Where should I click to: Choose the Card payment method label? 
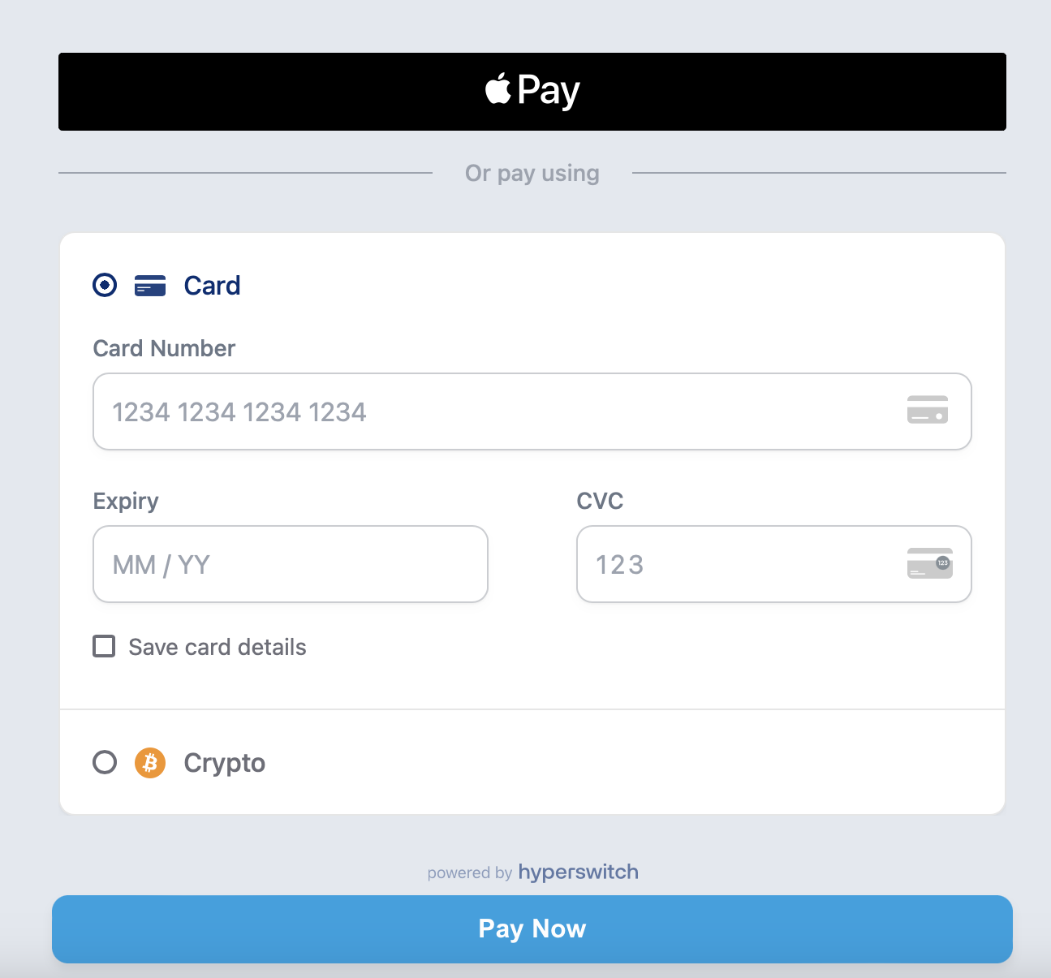coord(212,286)
